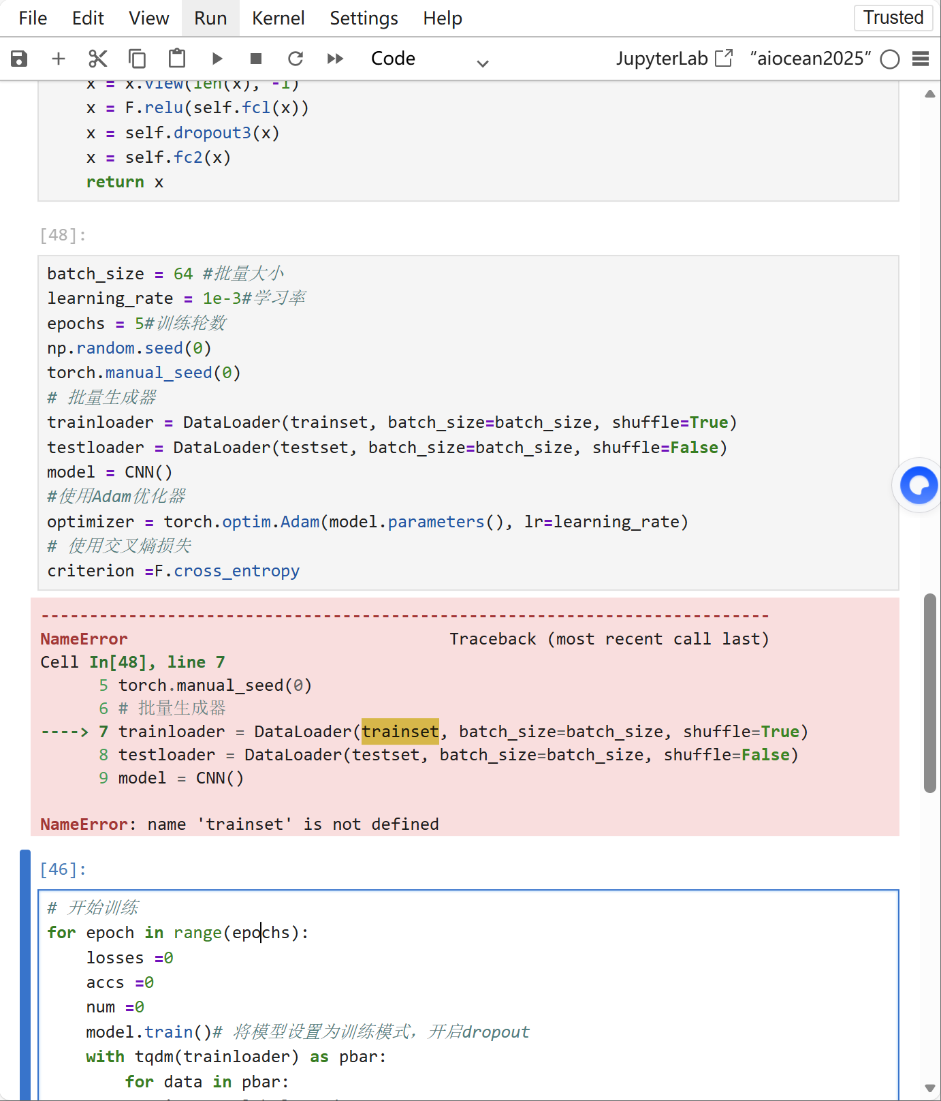Click the kernel status circle indicator
Screen dimensions: 941x1101
(x=890, y=59)
